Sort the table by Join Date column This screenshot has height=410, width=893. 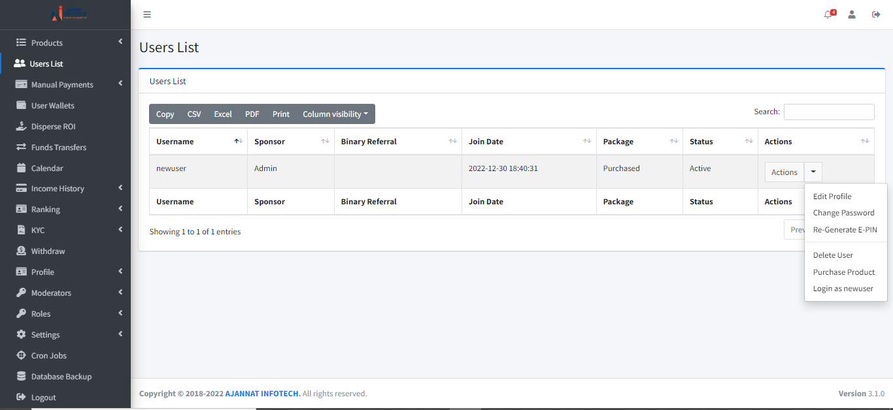(x=528, y=142)
